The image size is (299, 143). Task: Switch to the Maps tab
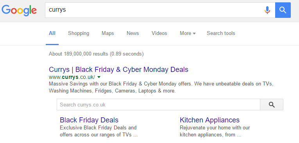(107, 33)
